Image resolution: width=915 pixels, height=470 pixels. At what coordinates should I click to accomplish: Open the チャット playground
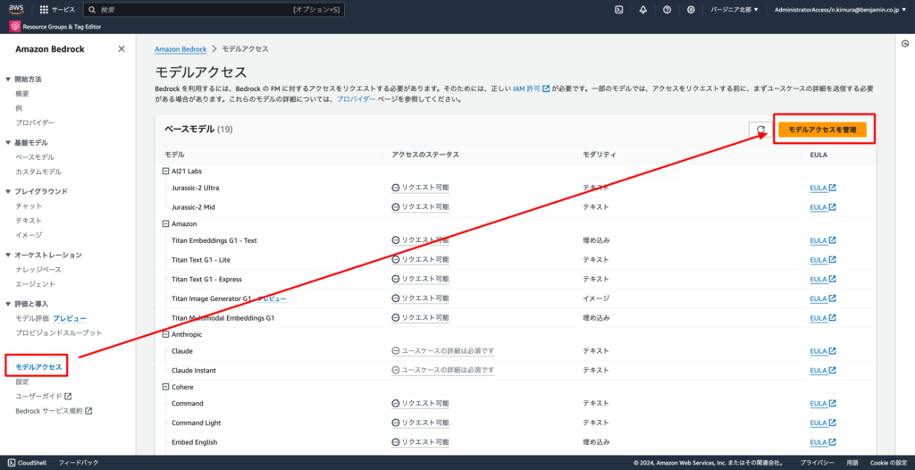29,206
